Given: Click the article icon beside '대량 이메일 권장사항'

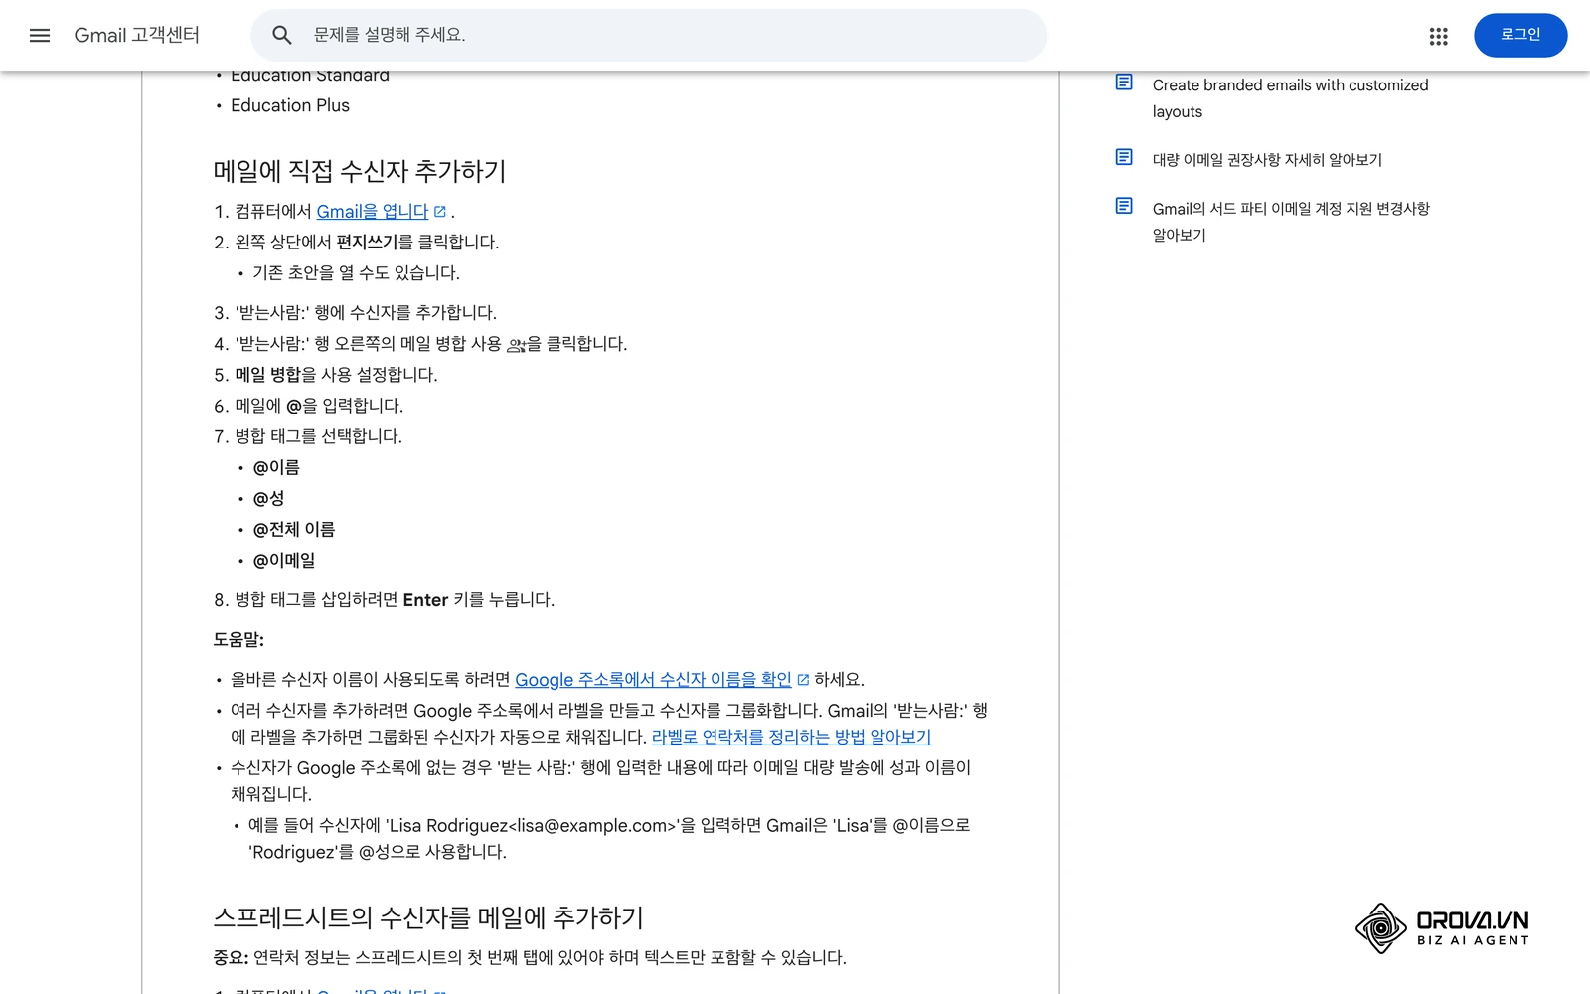Looking at the screenshot, I should click(x=1124, y=157).
